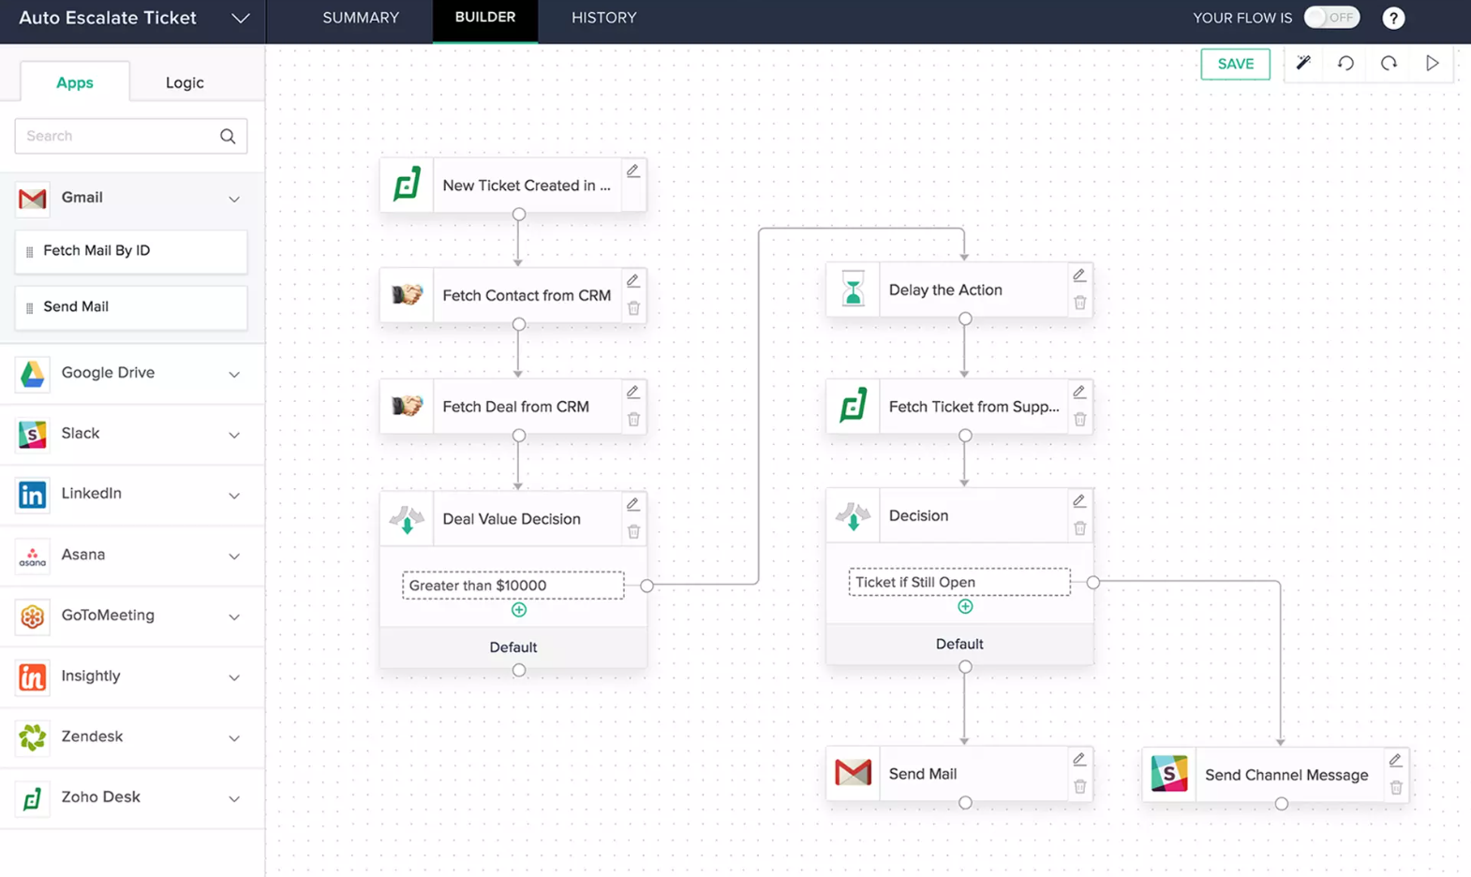1471x877 pixels.
Task: Click the Greater than $10000 condition
Action: pos(513,586)
